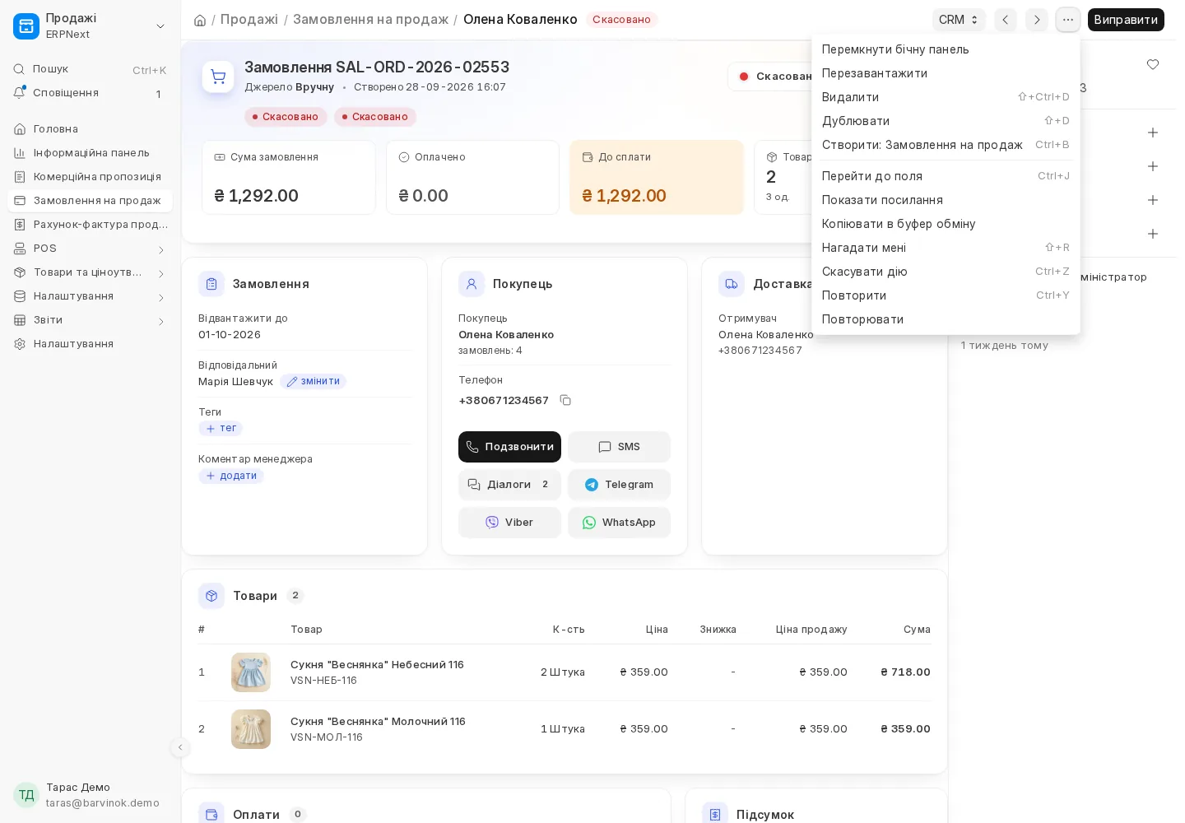Select Копіювати в буфер обміну
Screen dimensions: 1185x823
coord(946,224)
